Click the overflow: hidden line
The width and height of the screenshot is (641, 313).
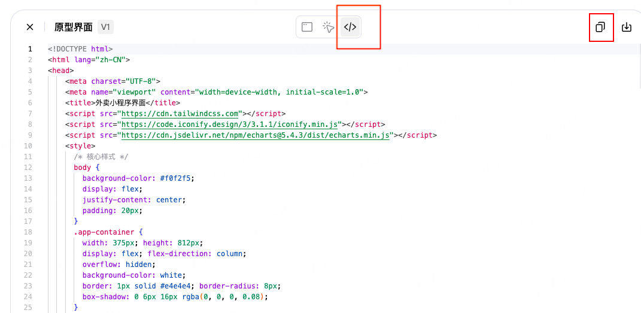pos(119,264)
